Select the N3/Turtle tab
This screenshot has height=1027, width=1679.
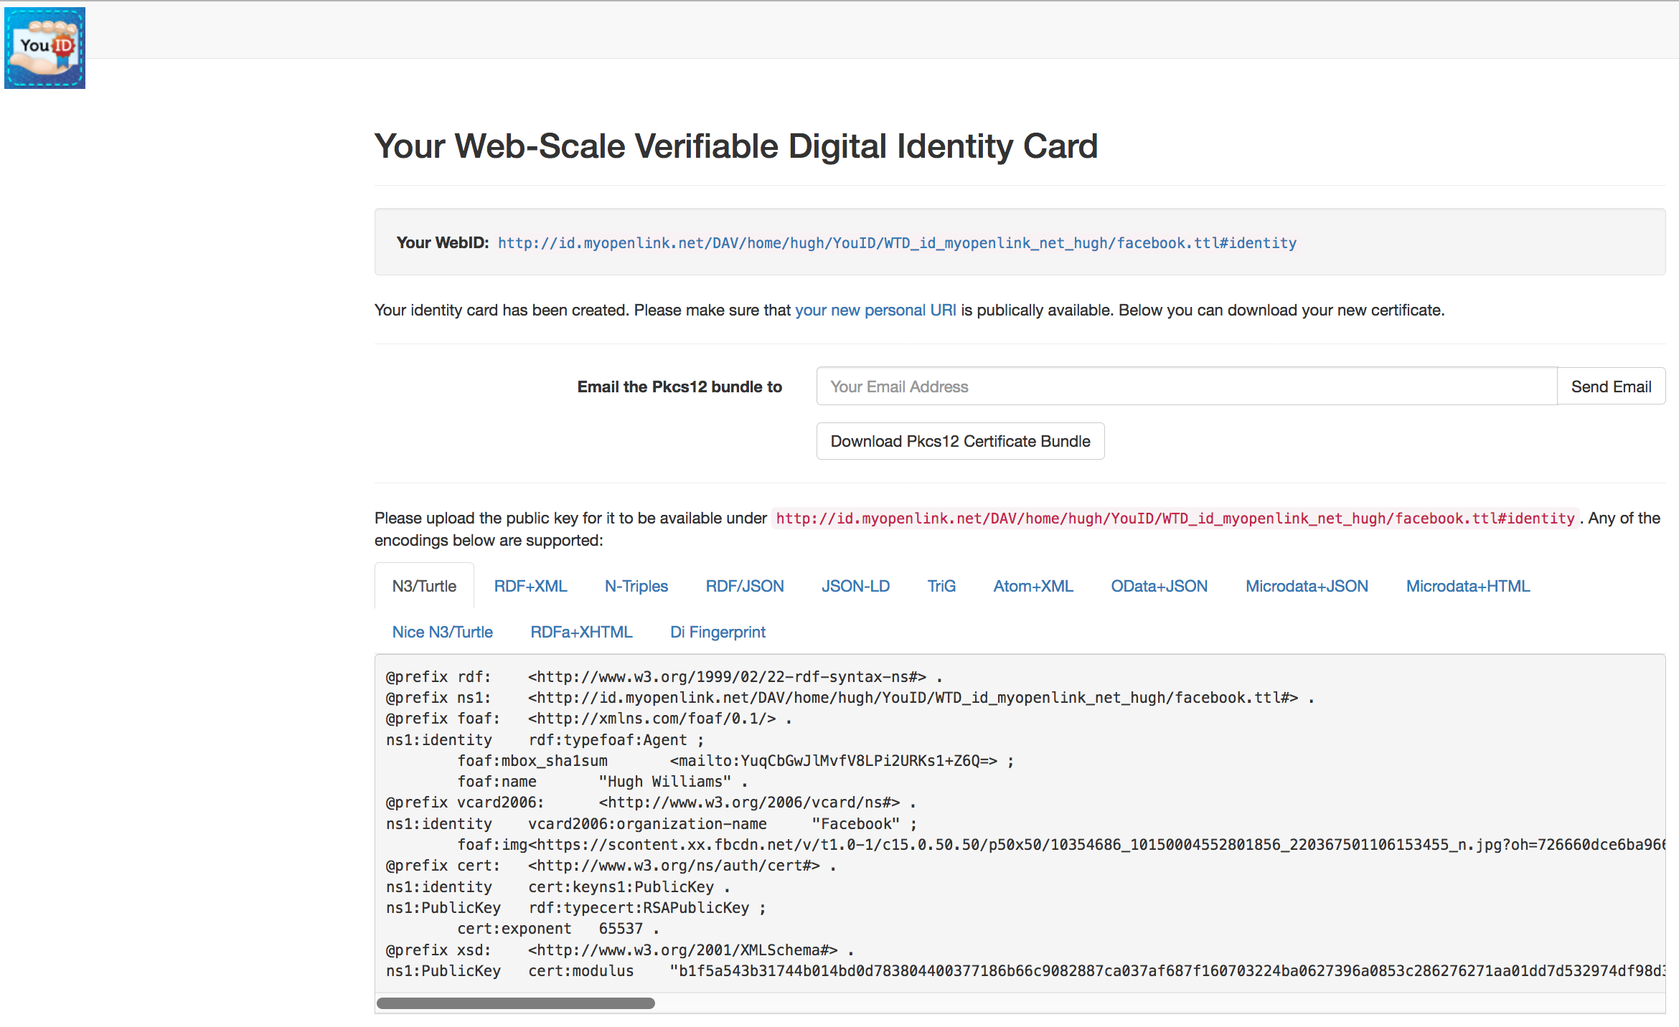coord(424,587)
